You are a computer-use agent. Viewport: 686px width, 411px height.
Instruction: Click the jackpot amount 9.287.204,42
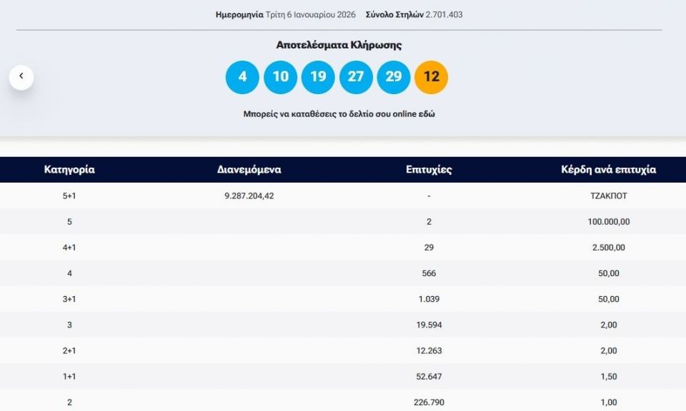(249, 196)
